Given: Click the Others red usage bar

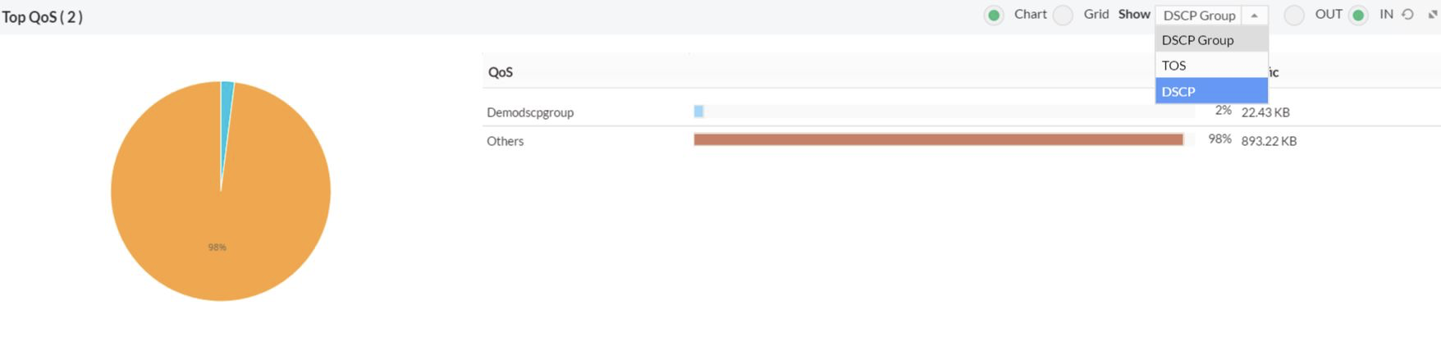Looking at the screenshot, I should point(938,140).
